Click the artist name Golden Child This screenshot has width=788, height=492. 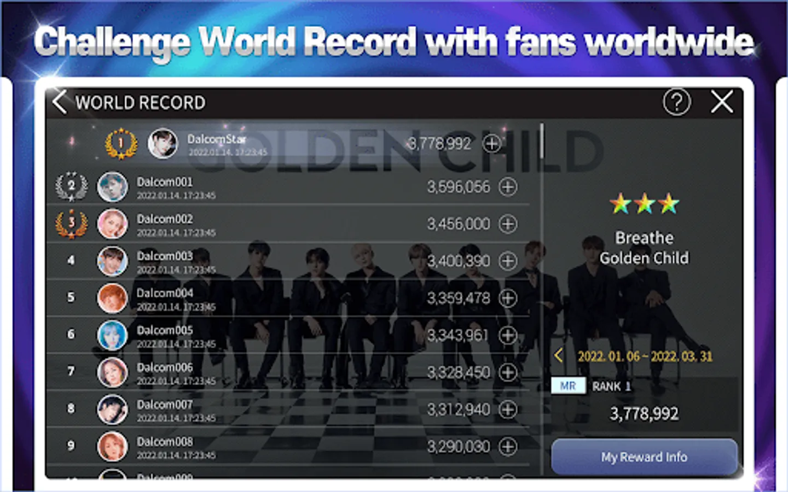point(644,258)
